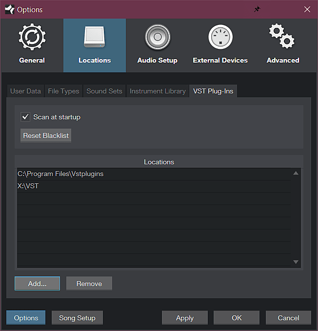Select the Locations drive icon

pos(95,37)
